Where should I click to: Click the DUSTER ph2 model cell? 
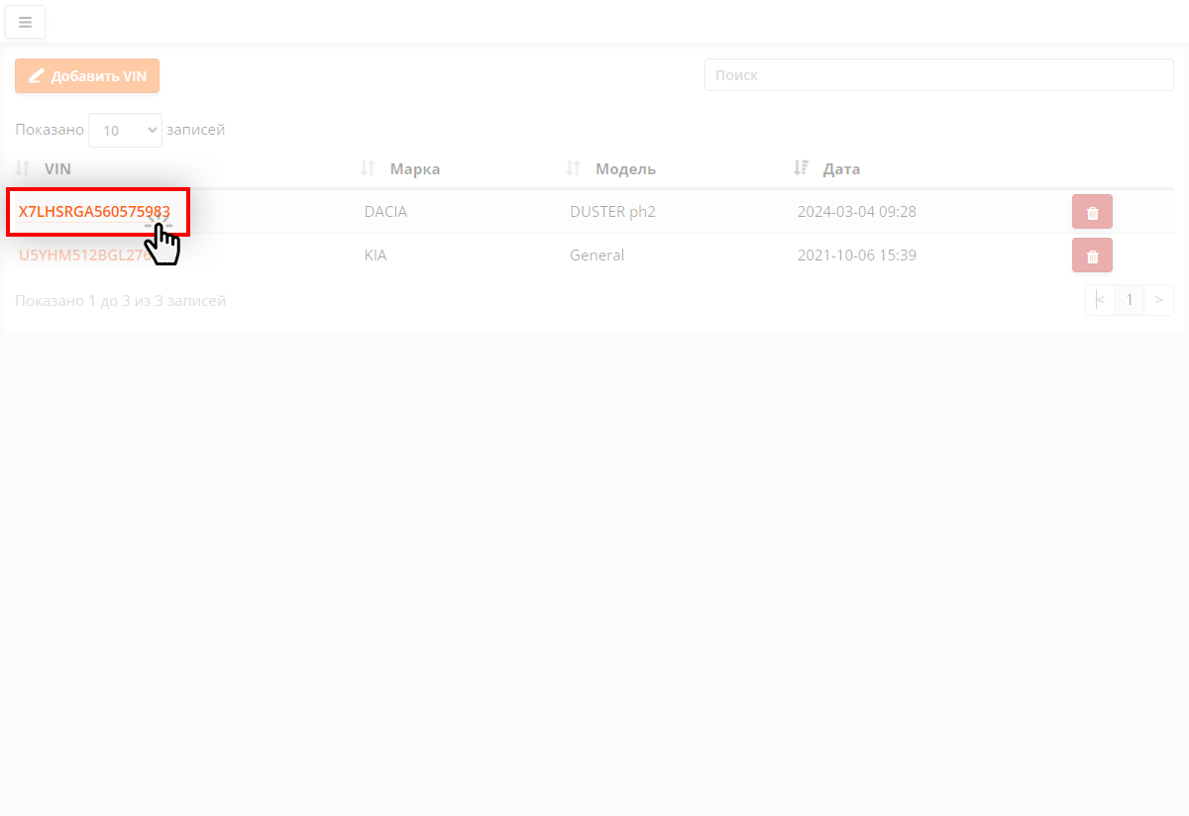coord(612,212)
